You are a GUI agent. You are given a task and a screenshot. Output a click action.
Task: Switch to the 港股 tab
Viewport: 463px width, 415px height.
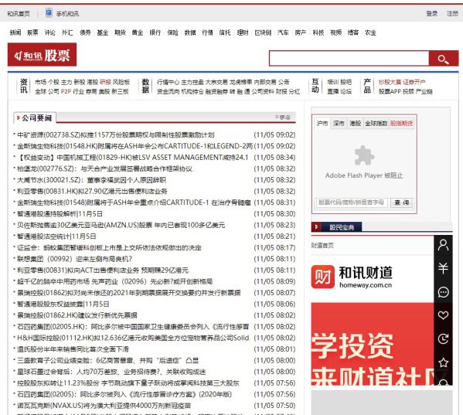click(356, 124)
